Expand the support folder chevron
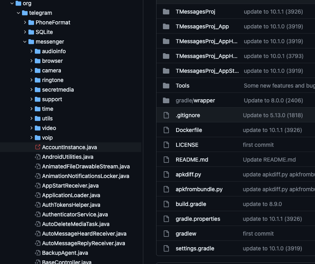 (x=31, y=99)
